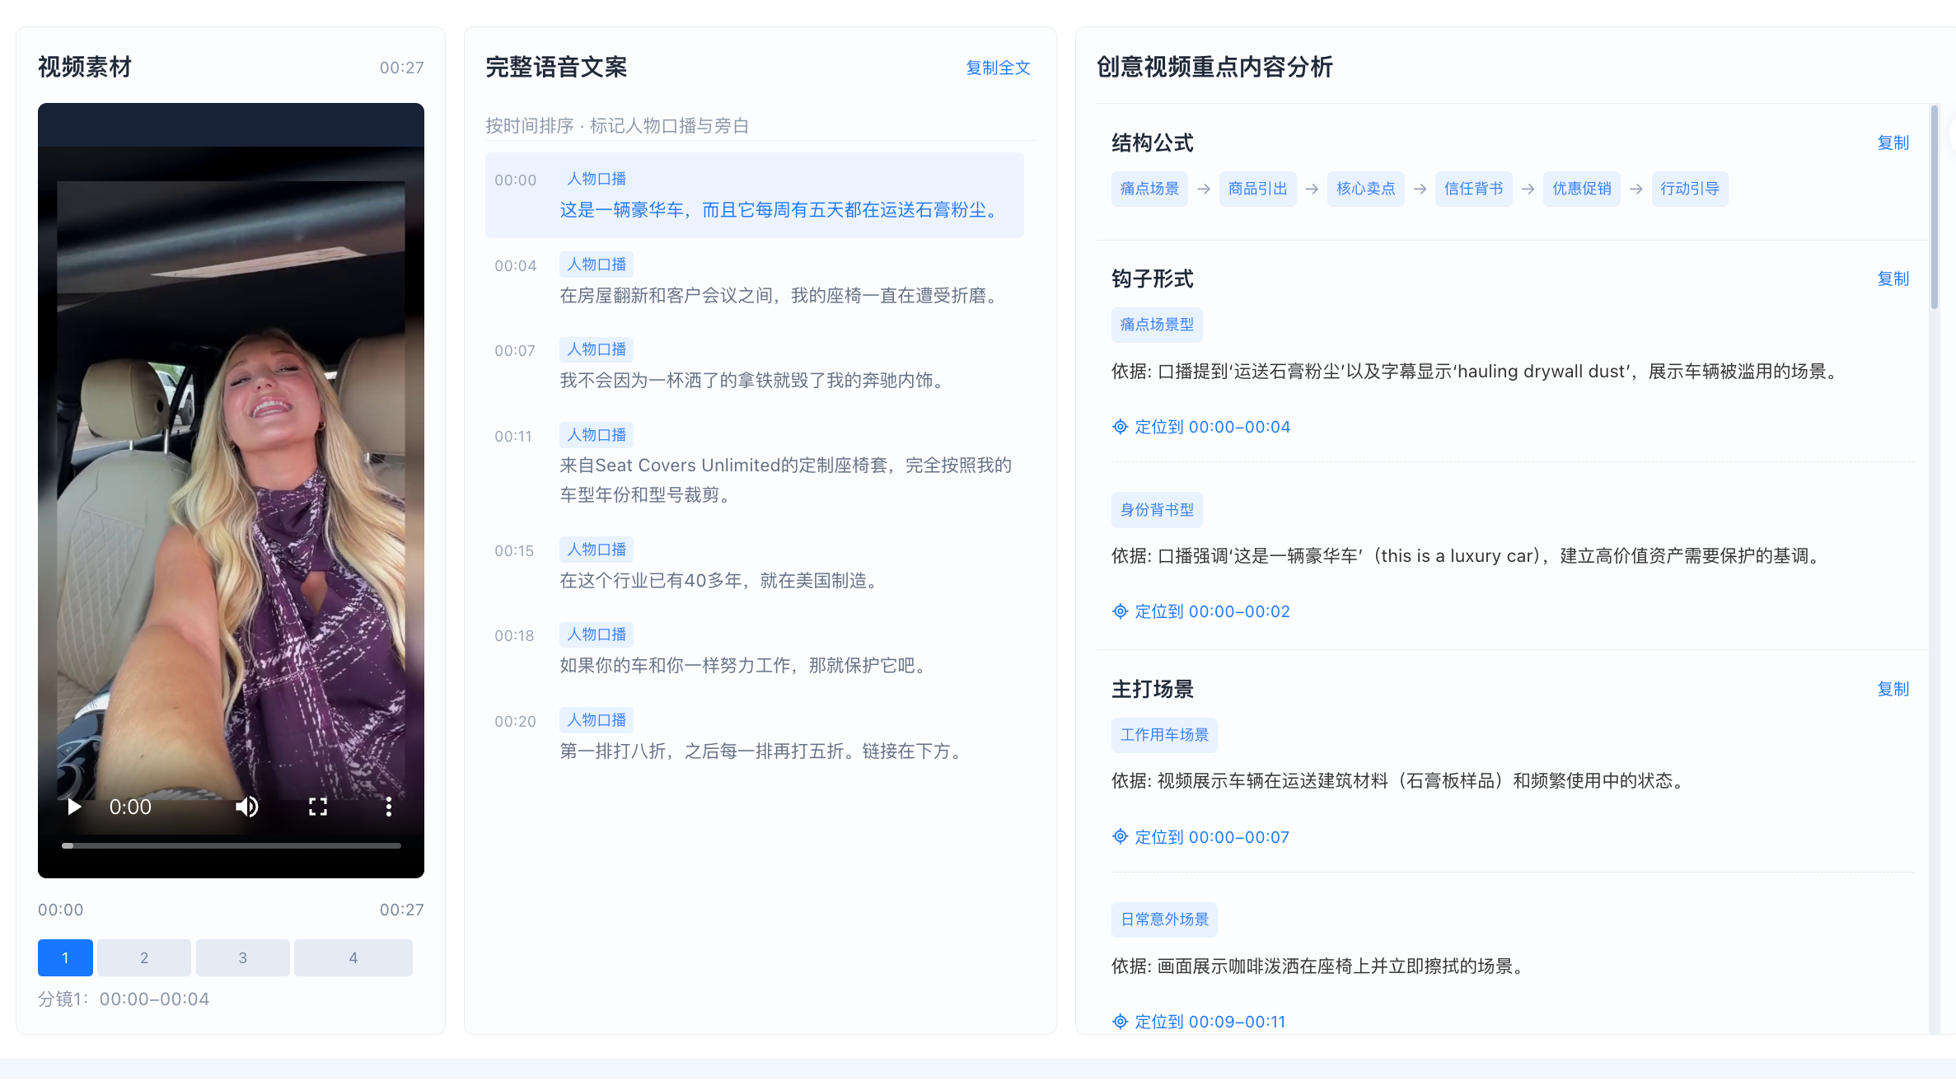Click the 日常意外场景 tag
The image size is (1956, 1081).
click(1164, 920)
